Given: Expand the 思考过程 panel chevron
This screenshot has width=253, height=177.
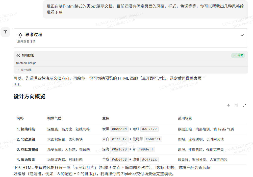Looking at the screenshot, I should pos(242,35).
